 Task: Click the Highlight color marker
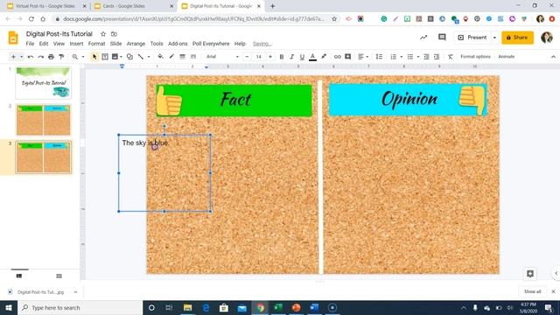coord(324,57)
